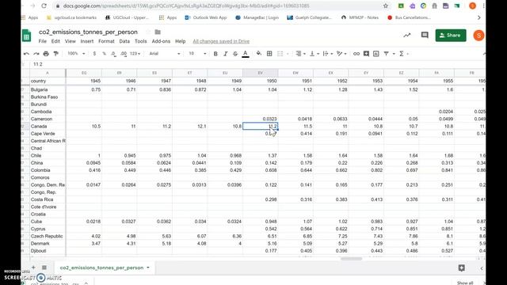Click the green Share button
Image resolution: width=507 pixels, height=285 pixels.
point(451,35)
